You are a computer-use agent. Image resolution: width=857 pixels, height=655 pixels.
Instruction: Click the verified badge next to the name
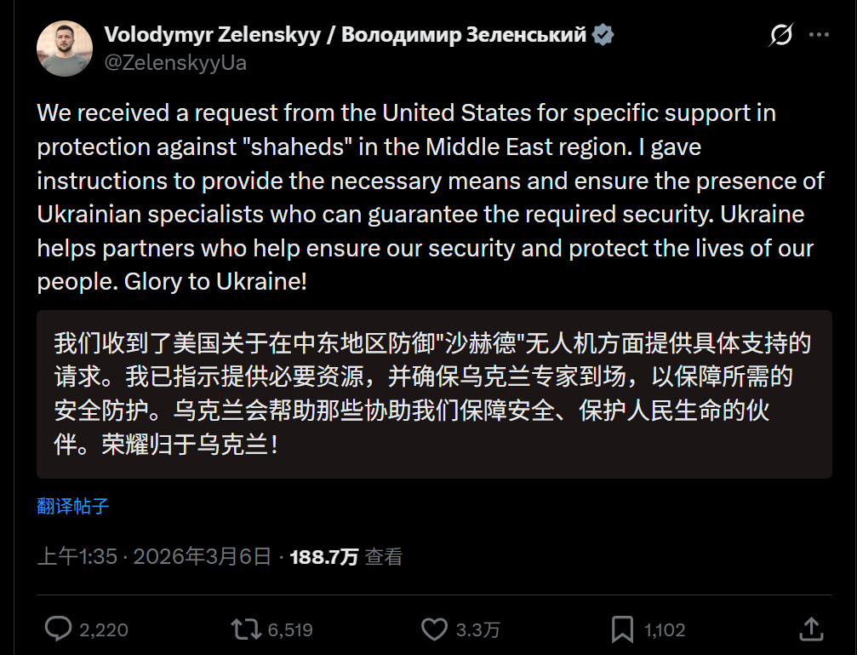604,34
